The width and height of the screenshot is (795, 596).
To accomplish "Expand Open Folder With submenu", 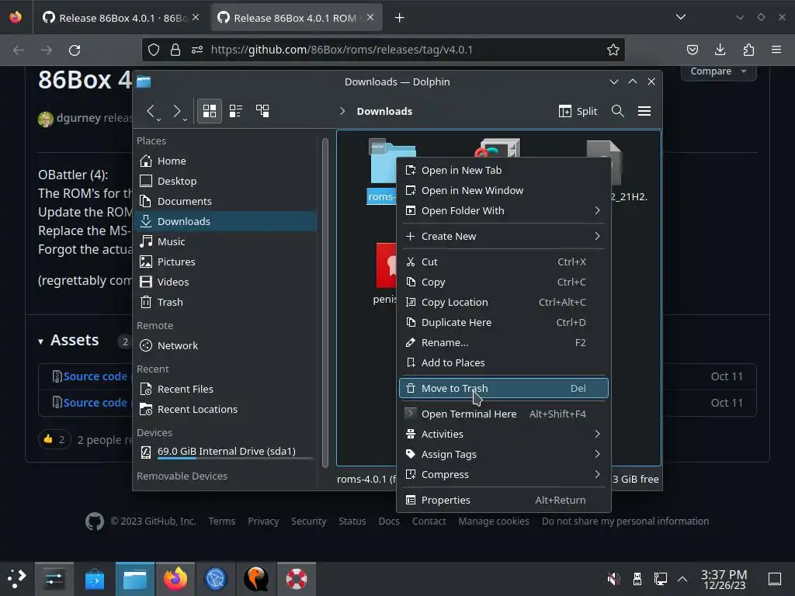I will click(x=503, y=211).
